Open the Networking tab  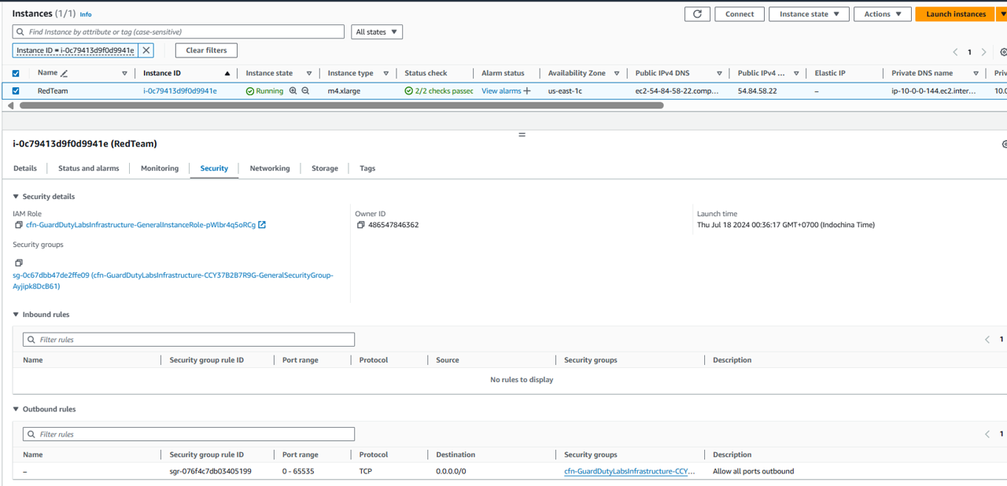(x=270, y=168)
